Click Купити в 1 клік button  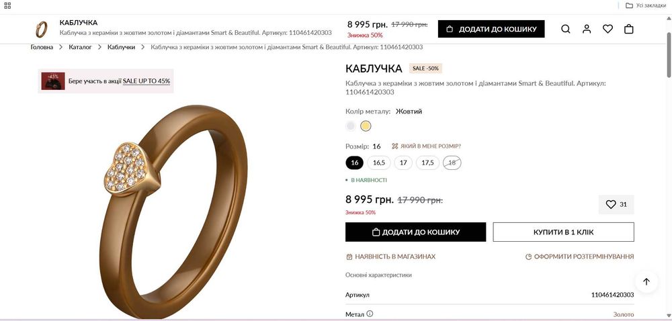(563, 232)
